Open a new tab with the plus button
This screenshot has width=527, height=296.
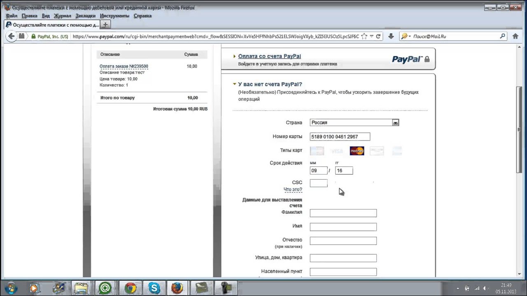tap(105, 25)
